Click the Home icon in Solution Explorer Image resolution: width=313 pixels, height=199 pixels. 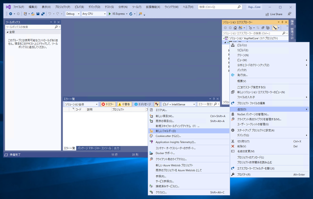(x=236, y=28)
